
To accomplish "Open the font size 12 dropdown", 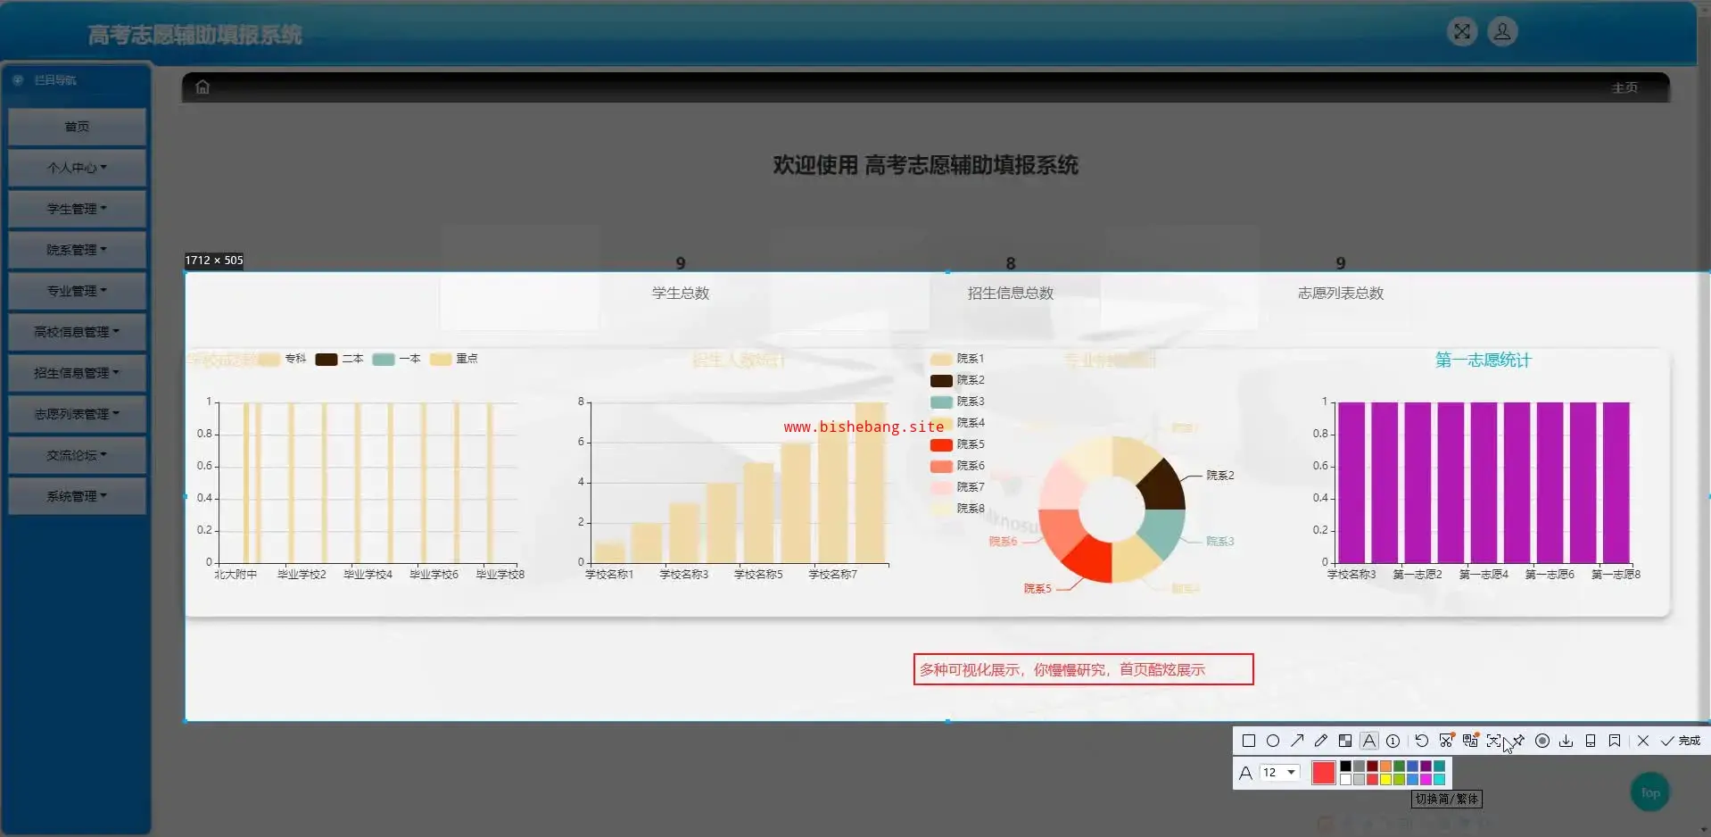I will (1279, 773).
